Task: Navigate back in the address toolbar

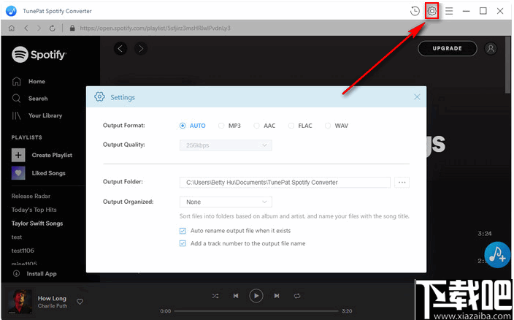Action: [26, 28]
